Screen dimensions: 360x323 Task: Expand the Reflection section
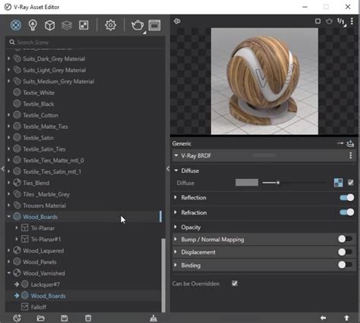click(x=175, y=197)
